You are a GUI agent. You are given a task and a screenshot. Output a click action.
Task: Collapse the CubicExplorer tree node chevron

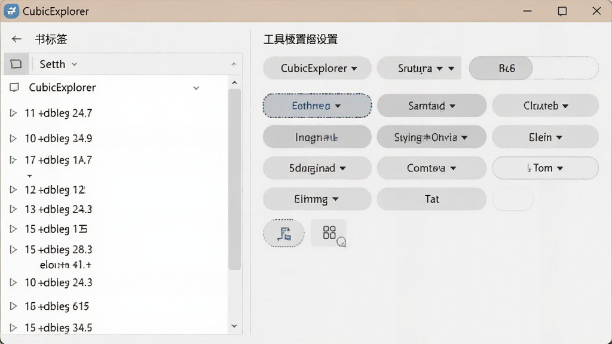(x=196, y=88)
